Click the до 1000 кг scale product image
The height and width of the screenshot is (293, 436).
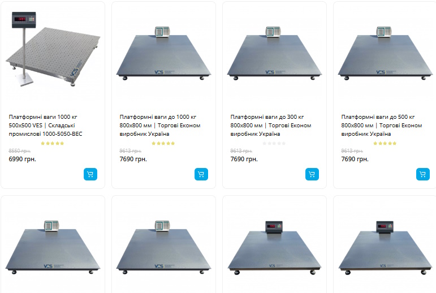pos(163,53)
